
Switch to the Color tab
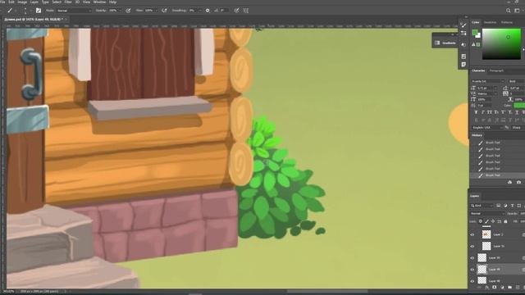click(476, 22)
